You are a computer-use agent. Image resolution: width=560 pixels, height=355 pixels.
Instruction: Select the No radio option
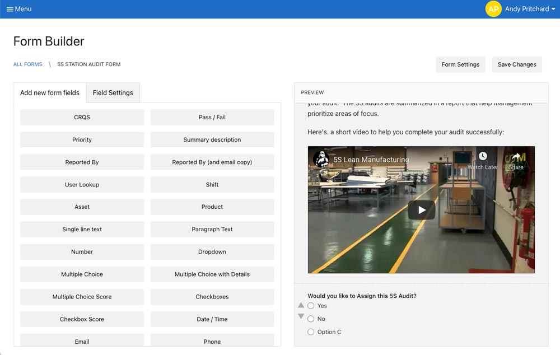[x=311, y=319]
